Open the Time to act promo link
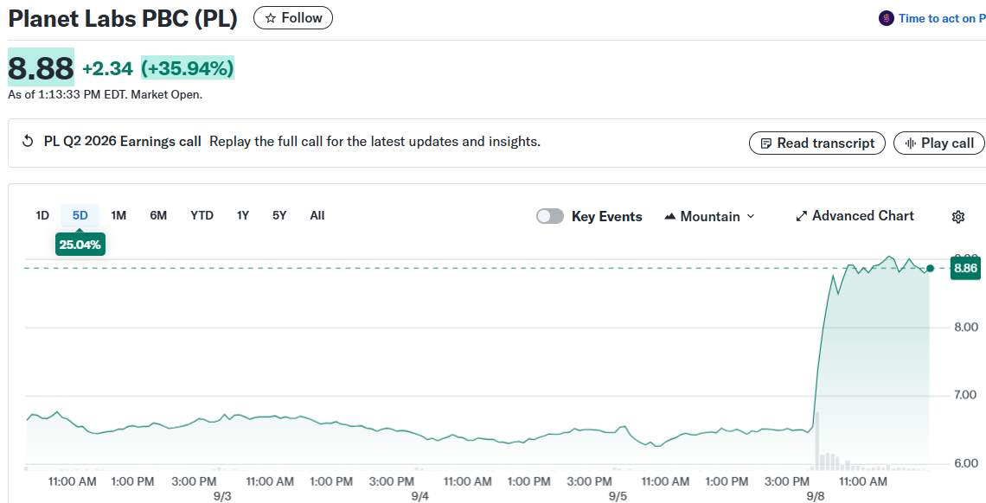This screenshot has width=986, height=503. 941,18
